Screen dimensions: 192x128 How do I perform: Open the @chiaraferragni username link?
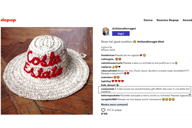tap(123, 28)
